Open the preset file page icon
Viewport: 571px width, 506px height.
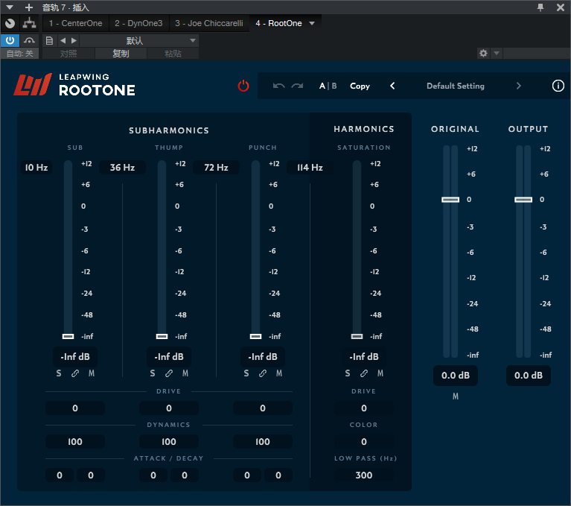tap(49, 40)
